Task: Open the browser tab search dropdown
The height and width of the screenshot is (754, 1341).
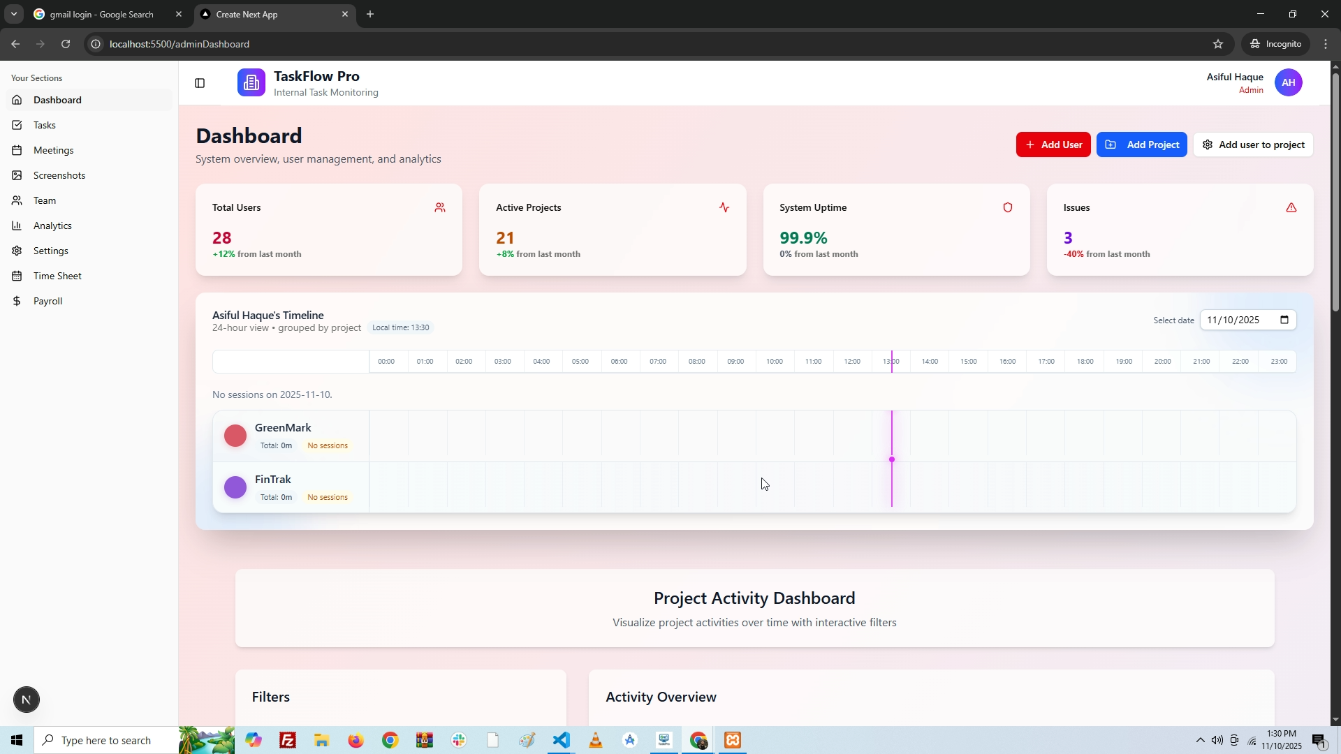Action: click(13, 14)
